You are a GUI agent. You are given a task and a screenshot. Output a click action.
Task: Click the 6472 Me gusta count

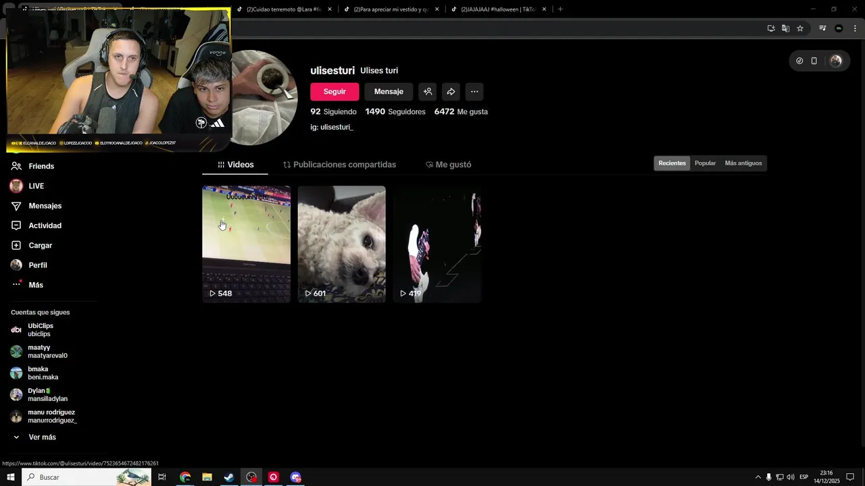(x=461, y=112)
